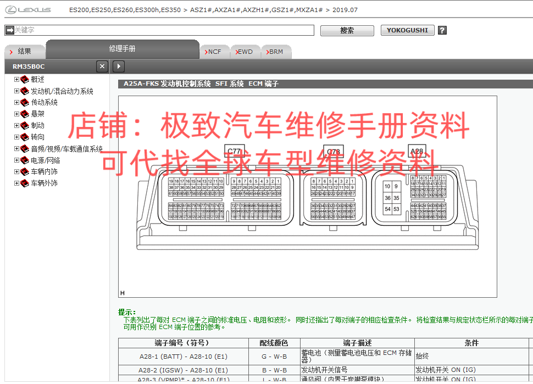Click the book icon next to 车辆内饰
Viewport: 533px width, 384px height.
[25, 172]
